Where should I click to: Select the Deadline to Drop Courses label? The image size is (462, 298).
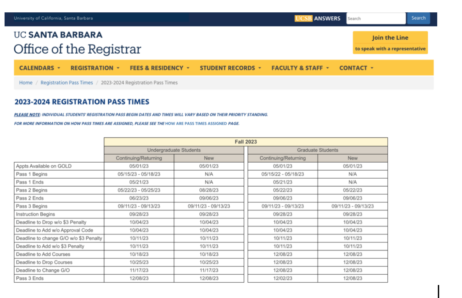(44, 262)
